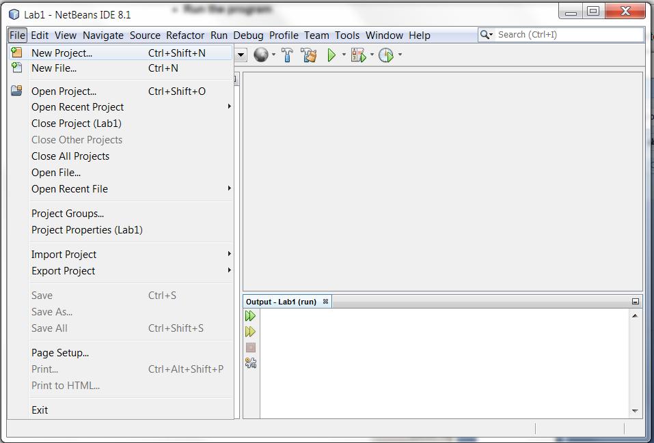This screenshot has height=443, width=654.
Task: Select New Project... from File menu
Action: [x=120, y=53]
